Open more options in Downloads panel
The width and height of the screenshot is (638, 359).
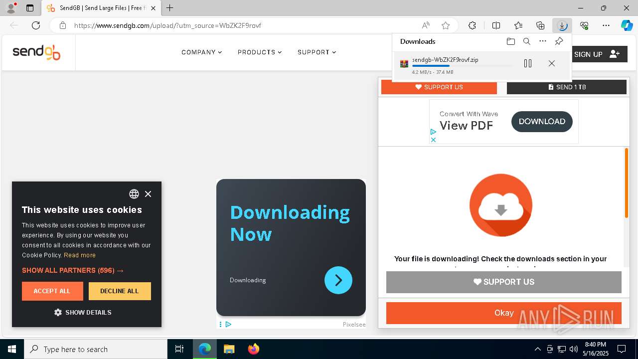(x=543, y=41)
